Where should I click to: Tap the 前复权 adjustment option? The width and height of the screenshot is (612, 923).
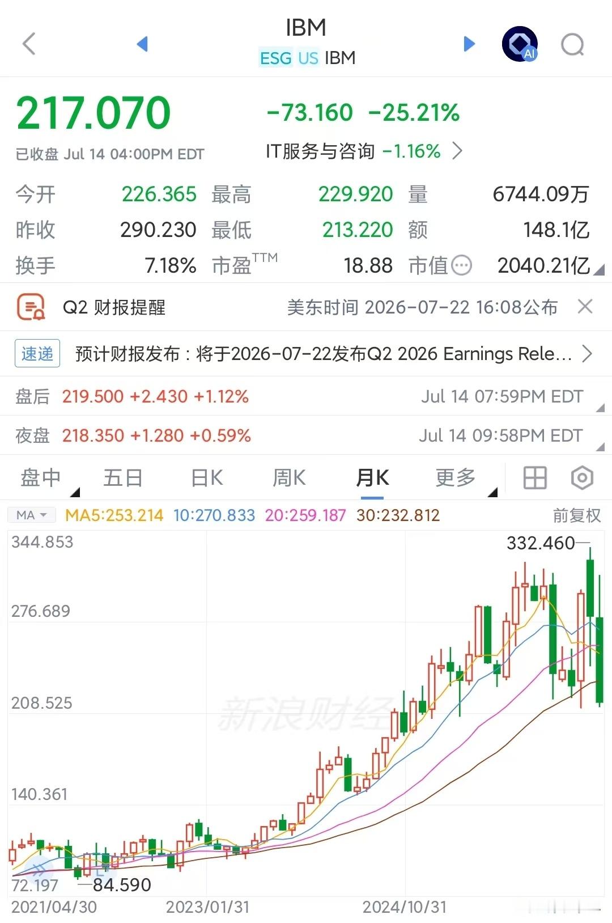pyautogui.click(x=577, y=515)
